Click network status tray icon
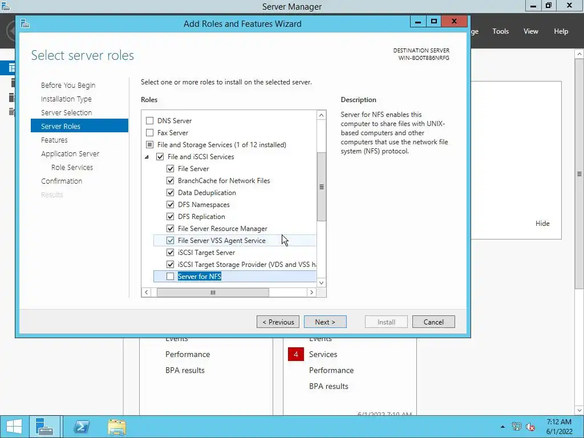 pos(516,427)
